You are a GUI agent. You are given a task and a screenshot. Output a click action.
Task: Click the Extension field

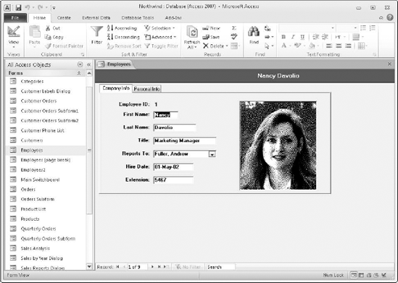(x=173, y=180)
